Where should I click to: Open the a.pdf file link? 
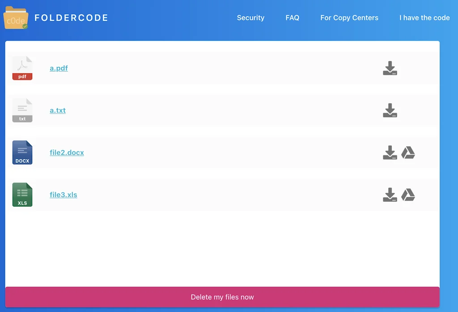click(59, 68)
